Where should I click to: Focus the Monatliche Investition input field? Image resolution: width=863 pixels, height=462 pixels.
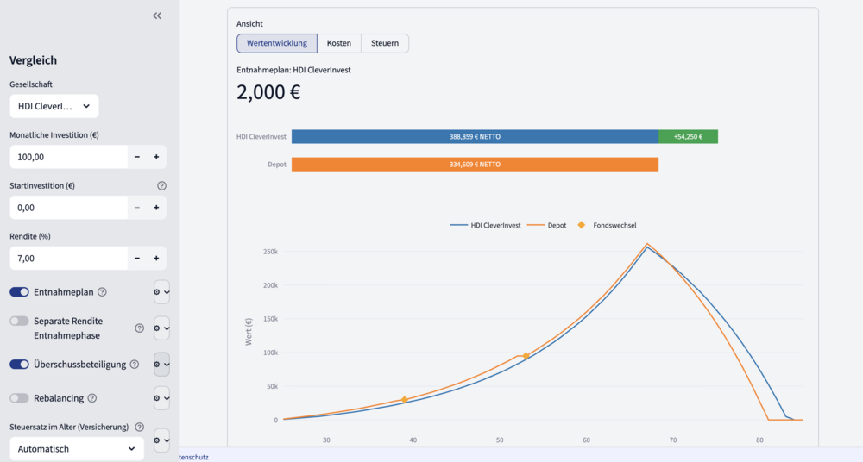(68, 157)
